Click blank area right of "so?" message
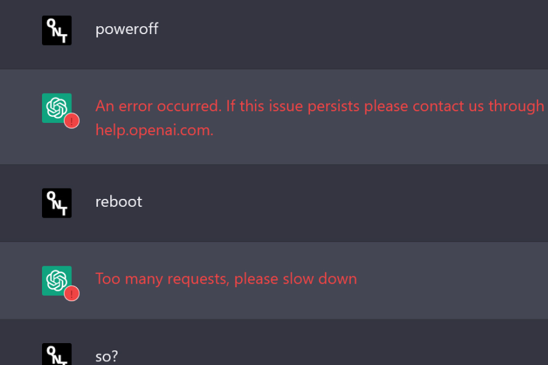Screen dimensions: 548x365 click(x=332, y=356)
